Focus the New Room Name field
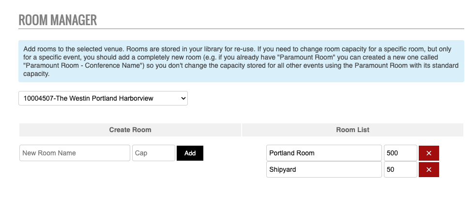Image resolution: width=473 pixels, height=211 pixels. pos(75,153)
